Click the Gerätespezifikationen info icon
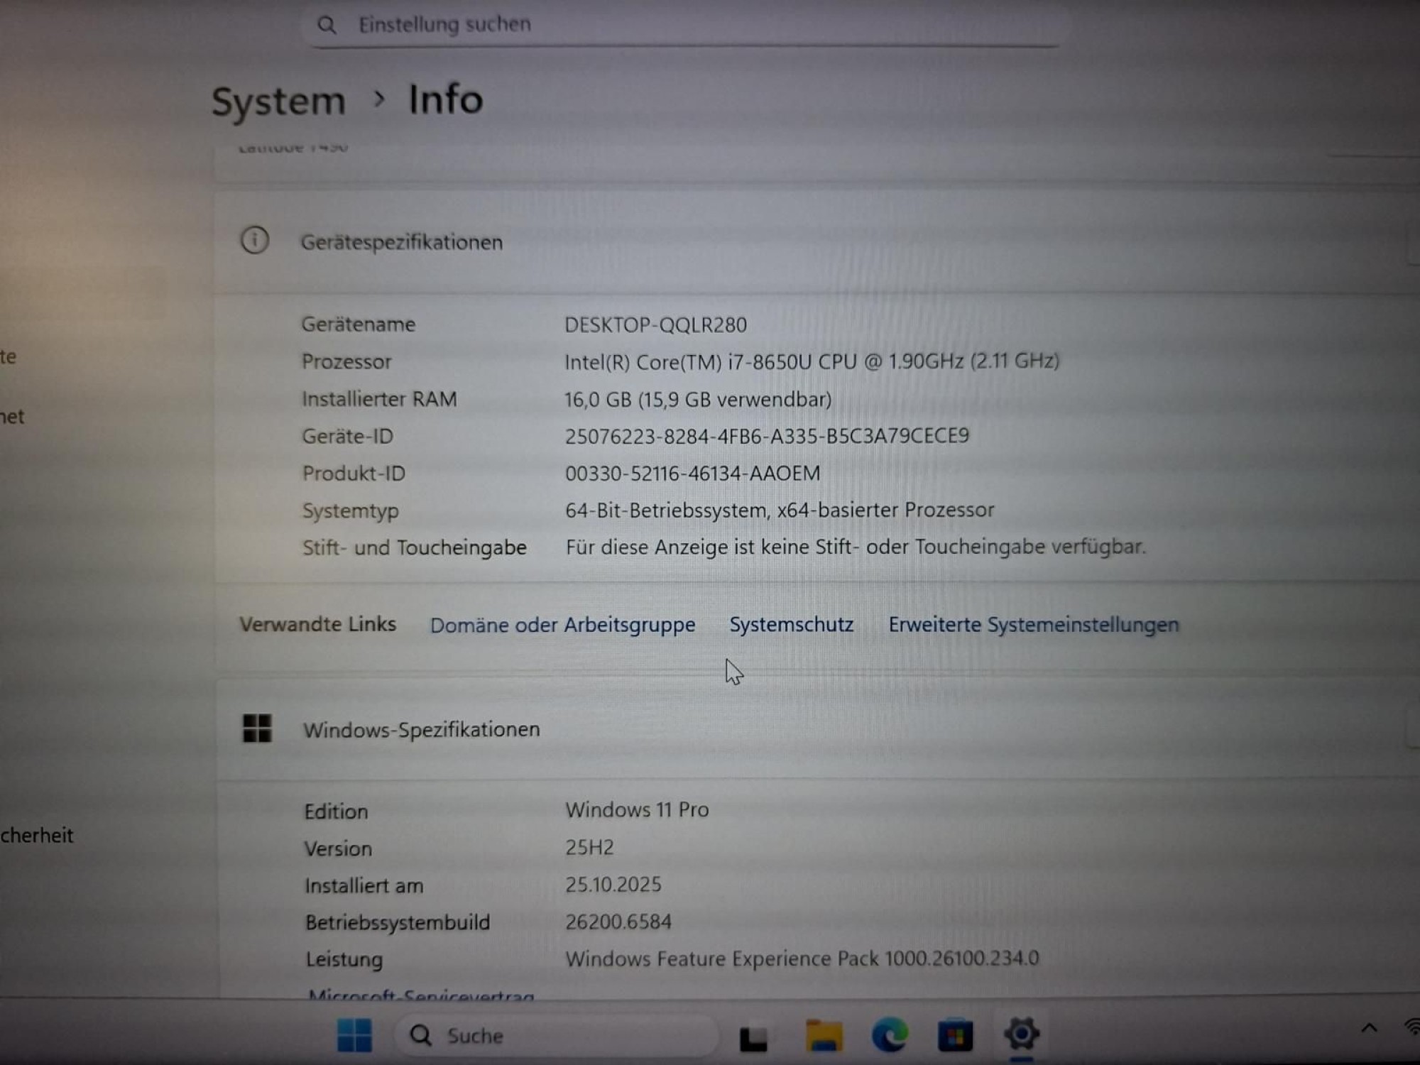This screenshot has height=1065, width=1420. coord(255,241)
